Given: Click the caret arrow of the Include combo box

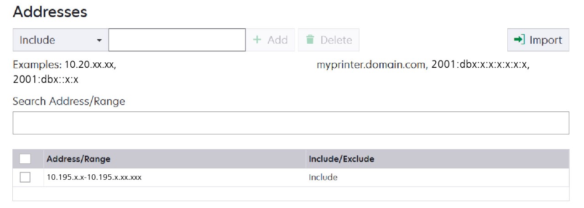Looking at the screenshot, I should 99,41.
